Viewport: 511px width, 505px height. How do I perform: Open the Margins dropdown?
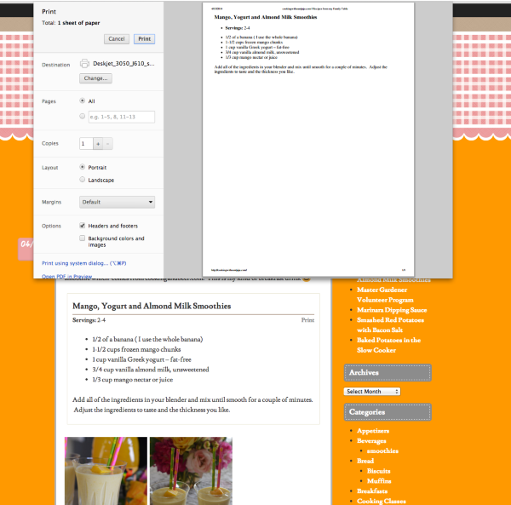click(117, 202)
